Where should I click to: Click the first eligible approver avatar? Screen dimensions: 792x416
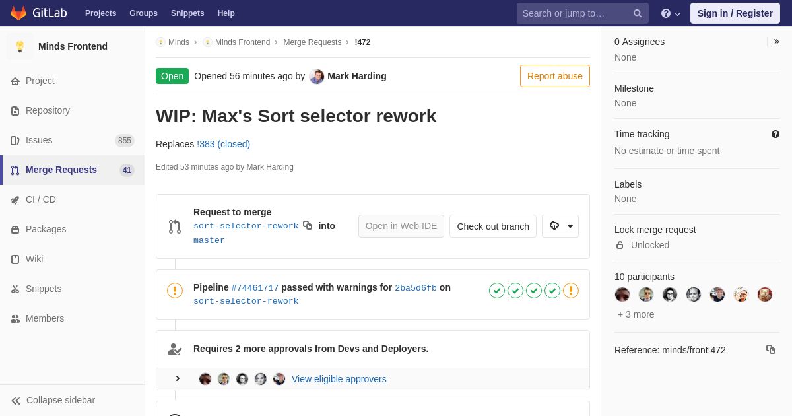tap(205, 379)
